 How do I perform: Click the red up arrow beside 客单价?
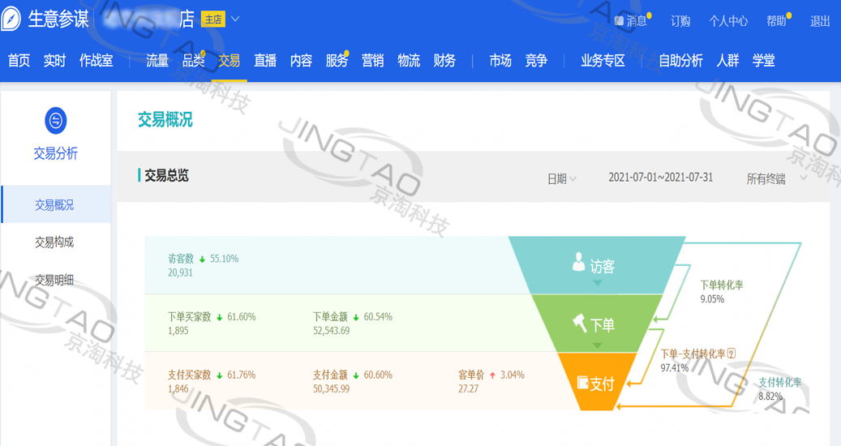pos(492,375)
